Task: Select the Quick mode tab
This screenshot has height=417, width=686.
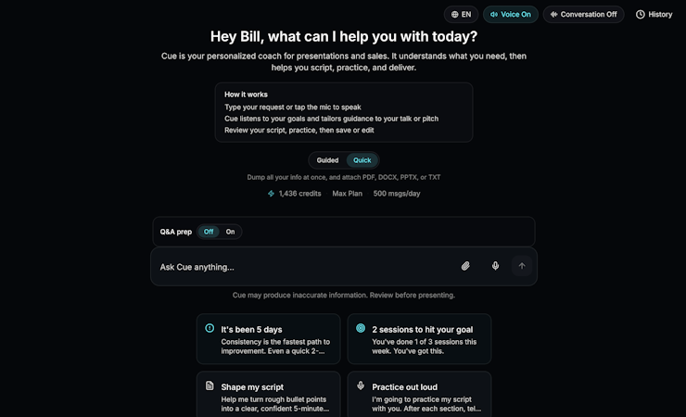Action: [362, 160]
